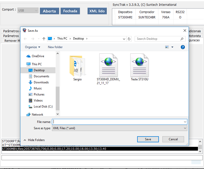Open the File name dropdown arrow
204x169 pixels.
coord(185,122)
